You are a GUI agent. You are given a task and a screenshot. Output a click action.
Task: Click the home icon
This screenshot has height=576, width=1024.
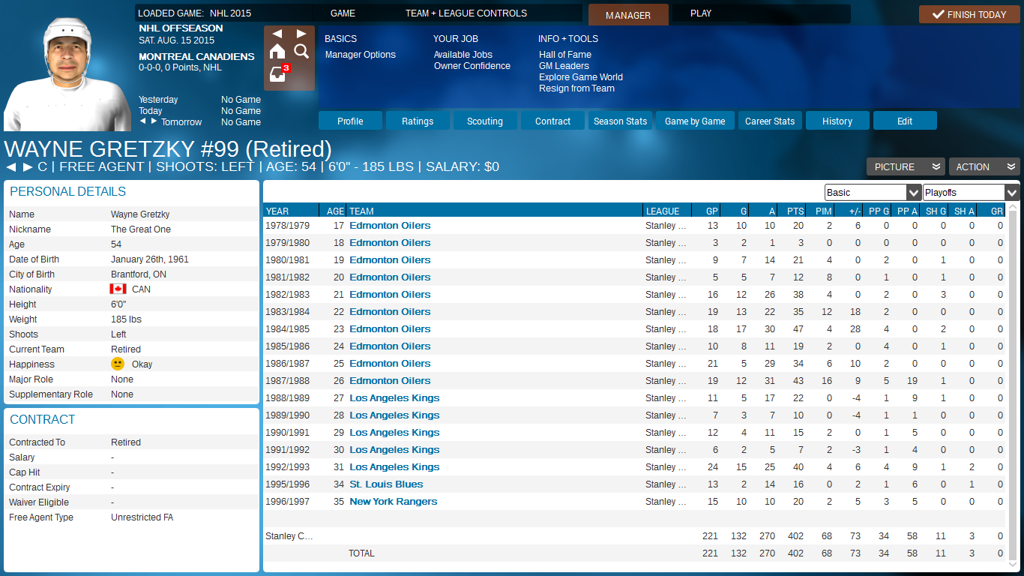277,51
